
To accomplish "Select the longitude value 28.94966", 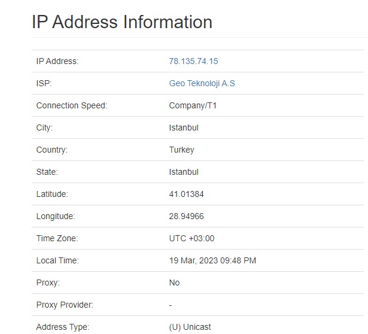I will (x=186, y=216).
